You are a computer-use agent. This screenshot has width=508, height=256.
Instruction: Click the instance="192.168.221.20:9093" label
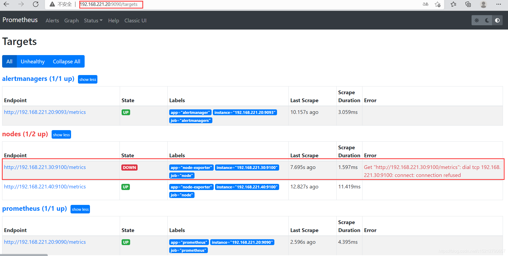click(x=245, y=112)
